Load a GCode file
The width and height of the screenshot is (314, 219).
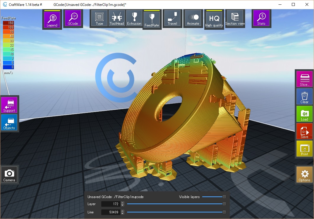(304, 114)
